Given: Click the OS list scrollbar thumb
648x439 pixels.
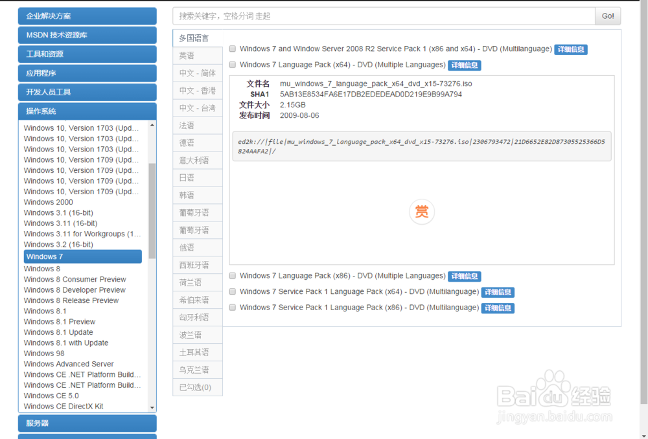Looking at the screenshot, I should pos(152,210).
